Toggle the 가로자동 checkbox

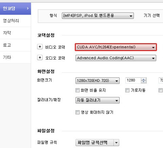(127, 90)
